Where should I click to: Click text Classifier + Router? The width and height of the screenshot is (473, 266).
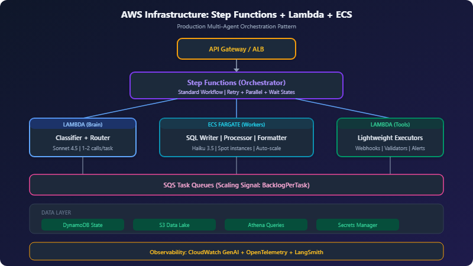click(x=83, y=138)
